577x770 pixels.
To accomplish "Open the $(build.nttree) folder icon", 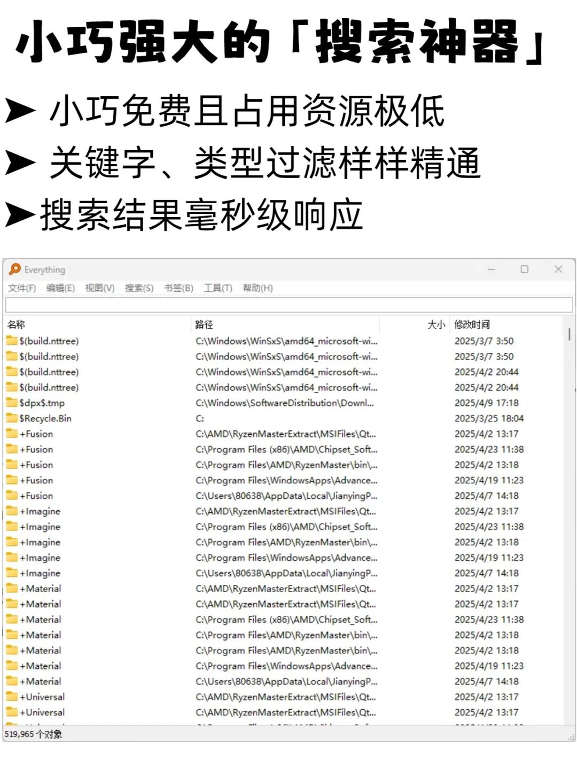I will coord(11,341).
